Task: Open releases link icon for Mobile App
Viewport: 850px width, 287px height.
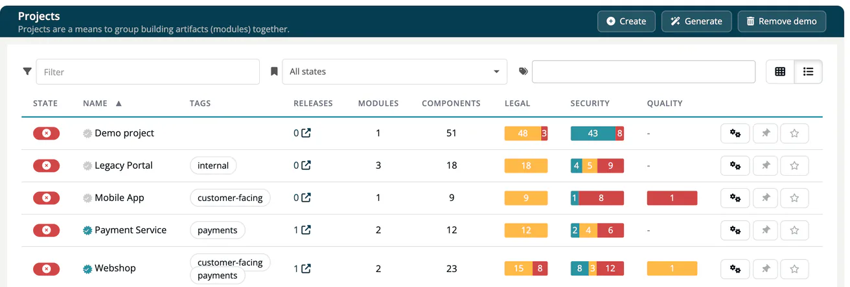Action: (306, 198)
